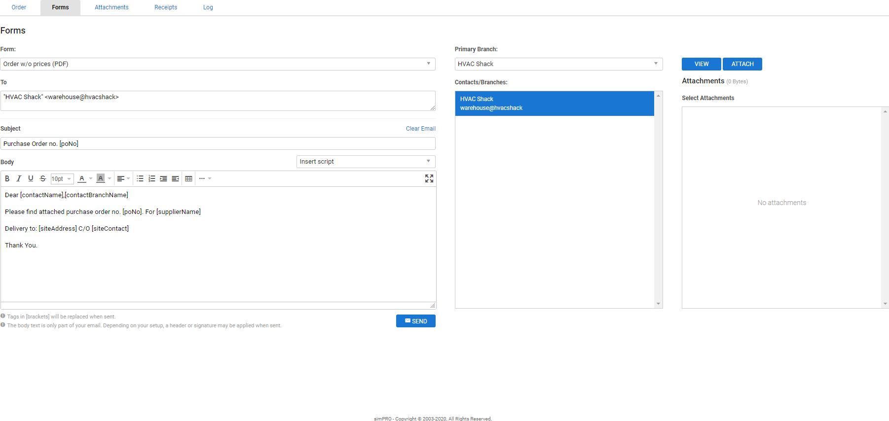Open more toolbar options ellipsis
The height and width of the screenshot is (421, 889).
[x=205, y=178]
